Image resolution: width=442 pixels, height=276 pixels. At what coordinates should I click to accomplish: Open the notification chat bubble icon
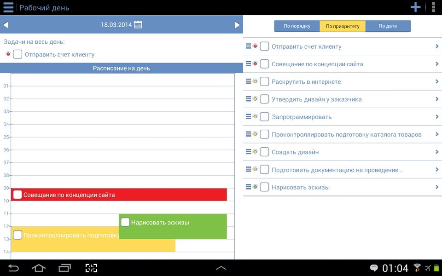[374, 268]
